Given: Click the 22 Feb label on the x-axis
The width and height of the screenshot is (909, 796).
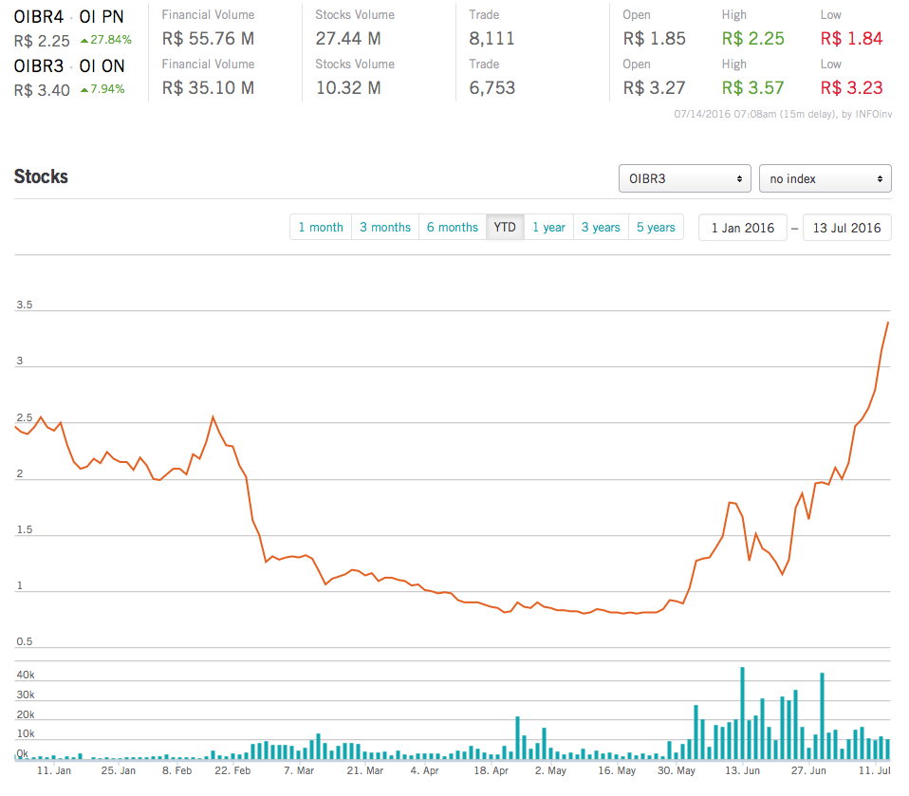Looking at the screenshot, I should (232, 771).
